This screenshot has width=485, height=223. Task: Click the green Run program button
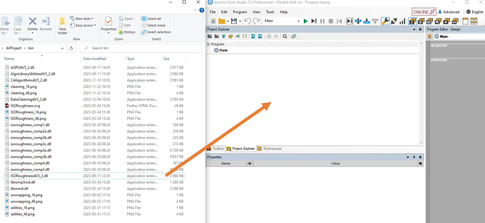pos(306,21)
